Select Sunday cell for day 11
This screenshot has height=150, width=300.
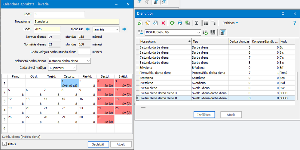point(124,92)
